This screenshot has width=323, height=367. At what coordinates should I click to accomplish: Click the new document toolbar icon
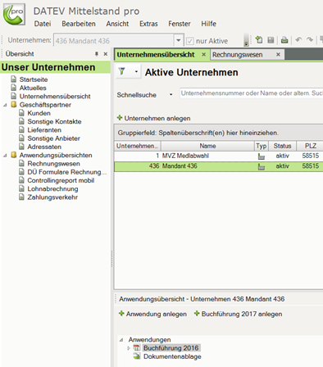[x=259, y=40]
